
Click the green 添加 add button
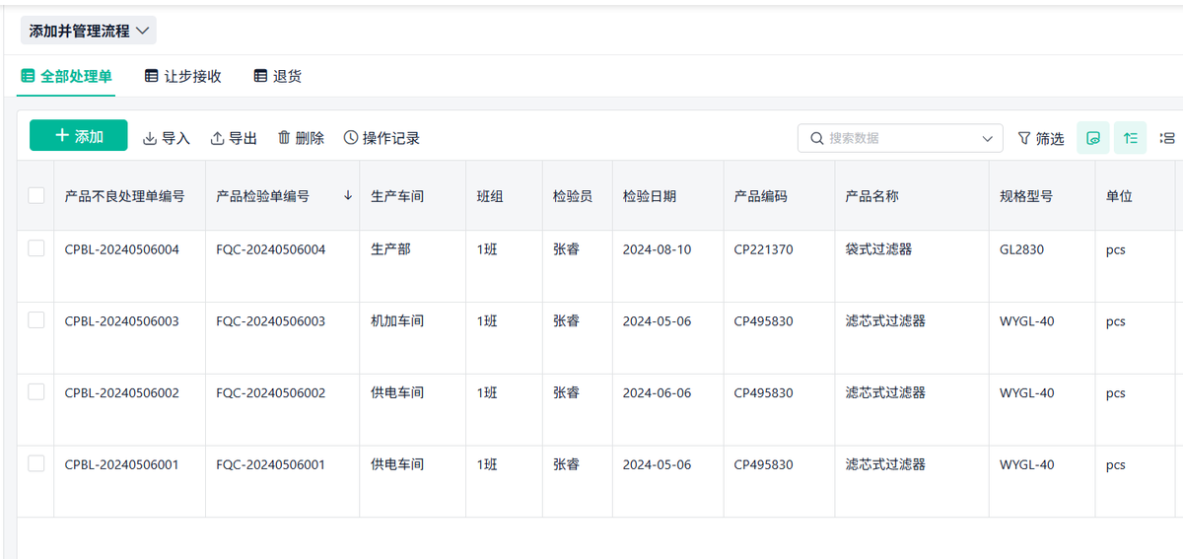point(79,136)
